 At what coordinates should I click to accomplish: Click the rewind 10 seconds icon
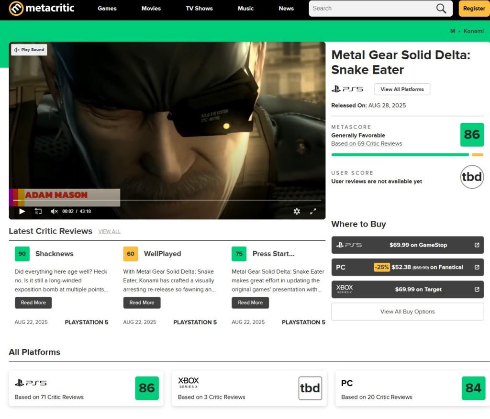[x=38, y=211]
